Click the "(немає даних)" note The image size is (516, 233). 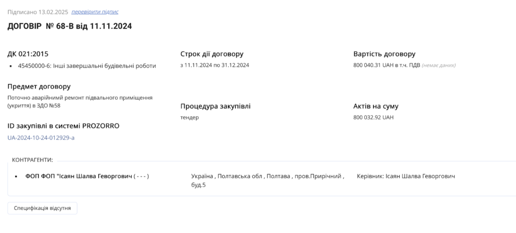tap(438, 65)
